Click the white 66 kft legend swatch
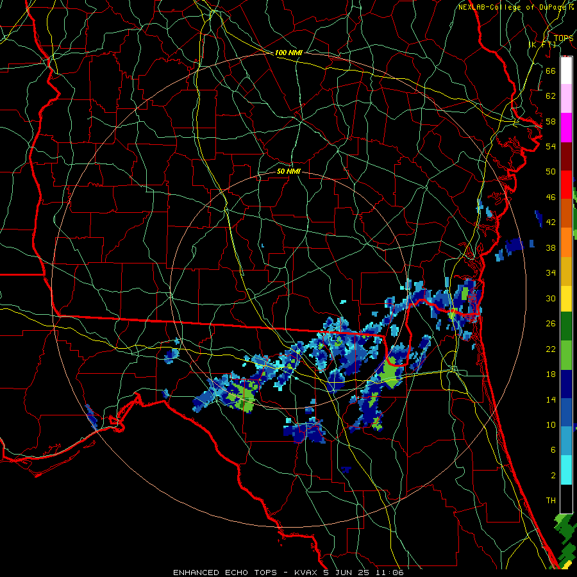The width and height of the screenshot is (577, 577). [x=566, y=71]
